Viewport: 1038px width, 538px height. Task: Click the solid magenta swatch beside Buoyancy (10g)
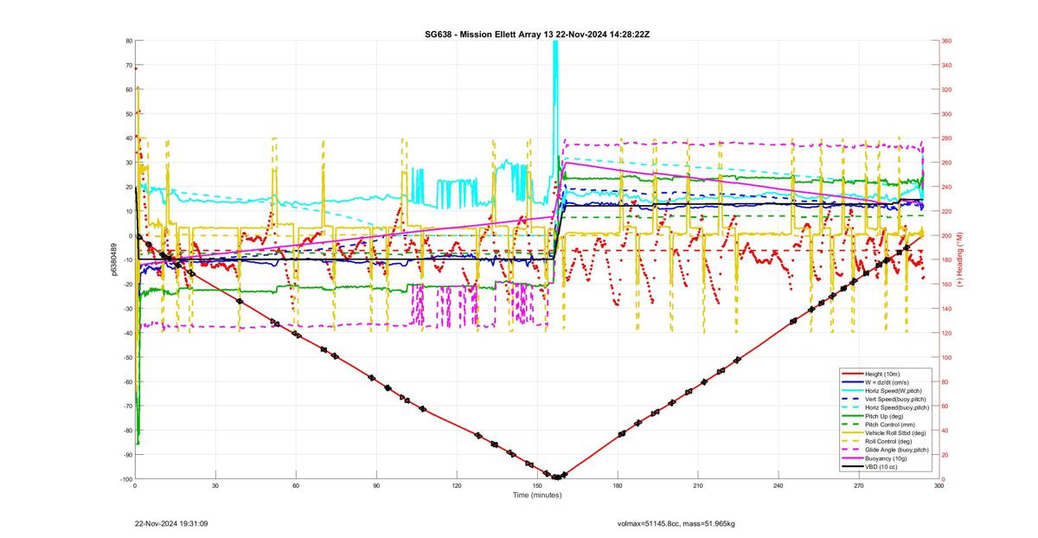click(851, 458)
